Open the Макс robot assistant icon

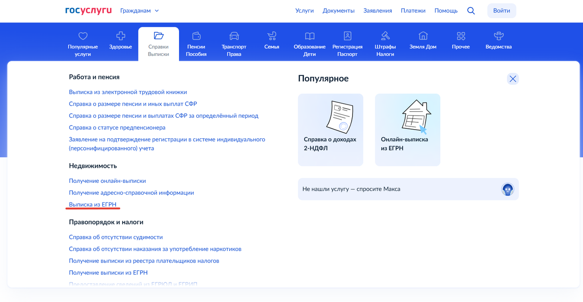pos(507,189)
